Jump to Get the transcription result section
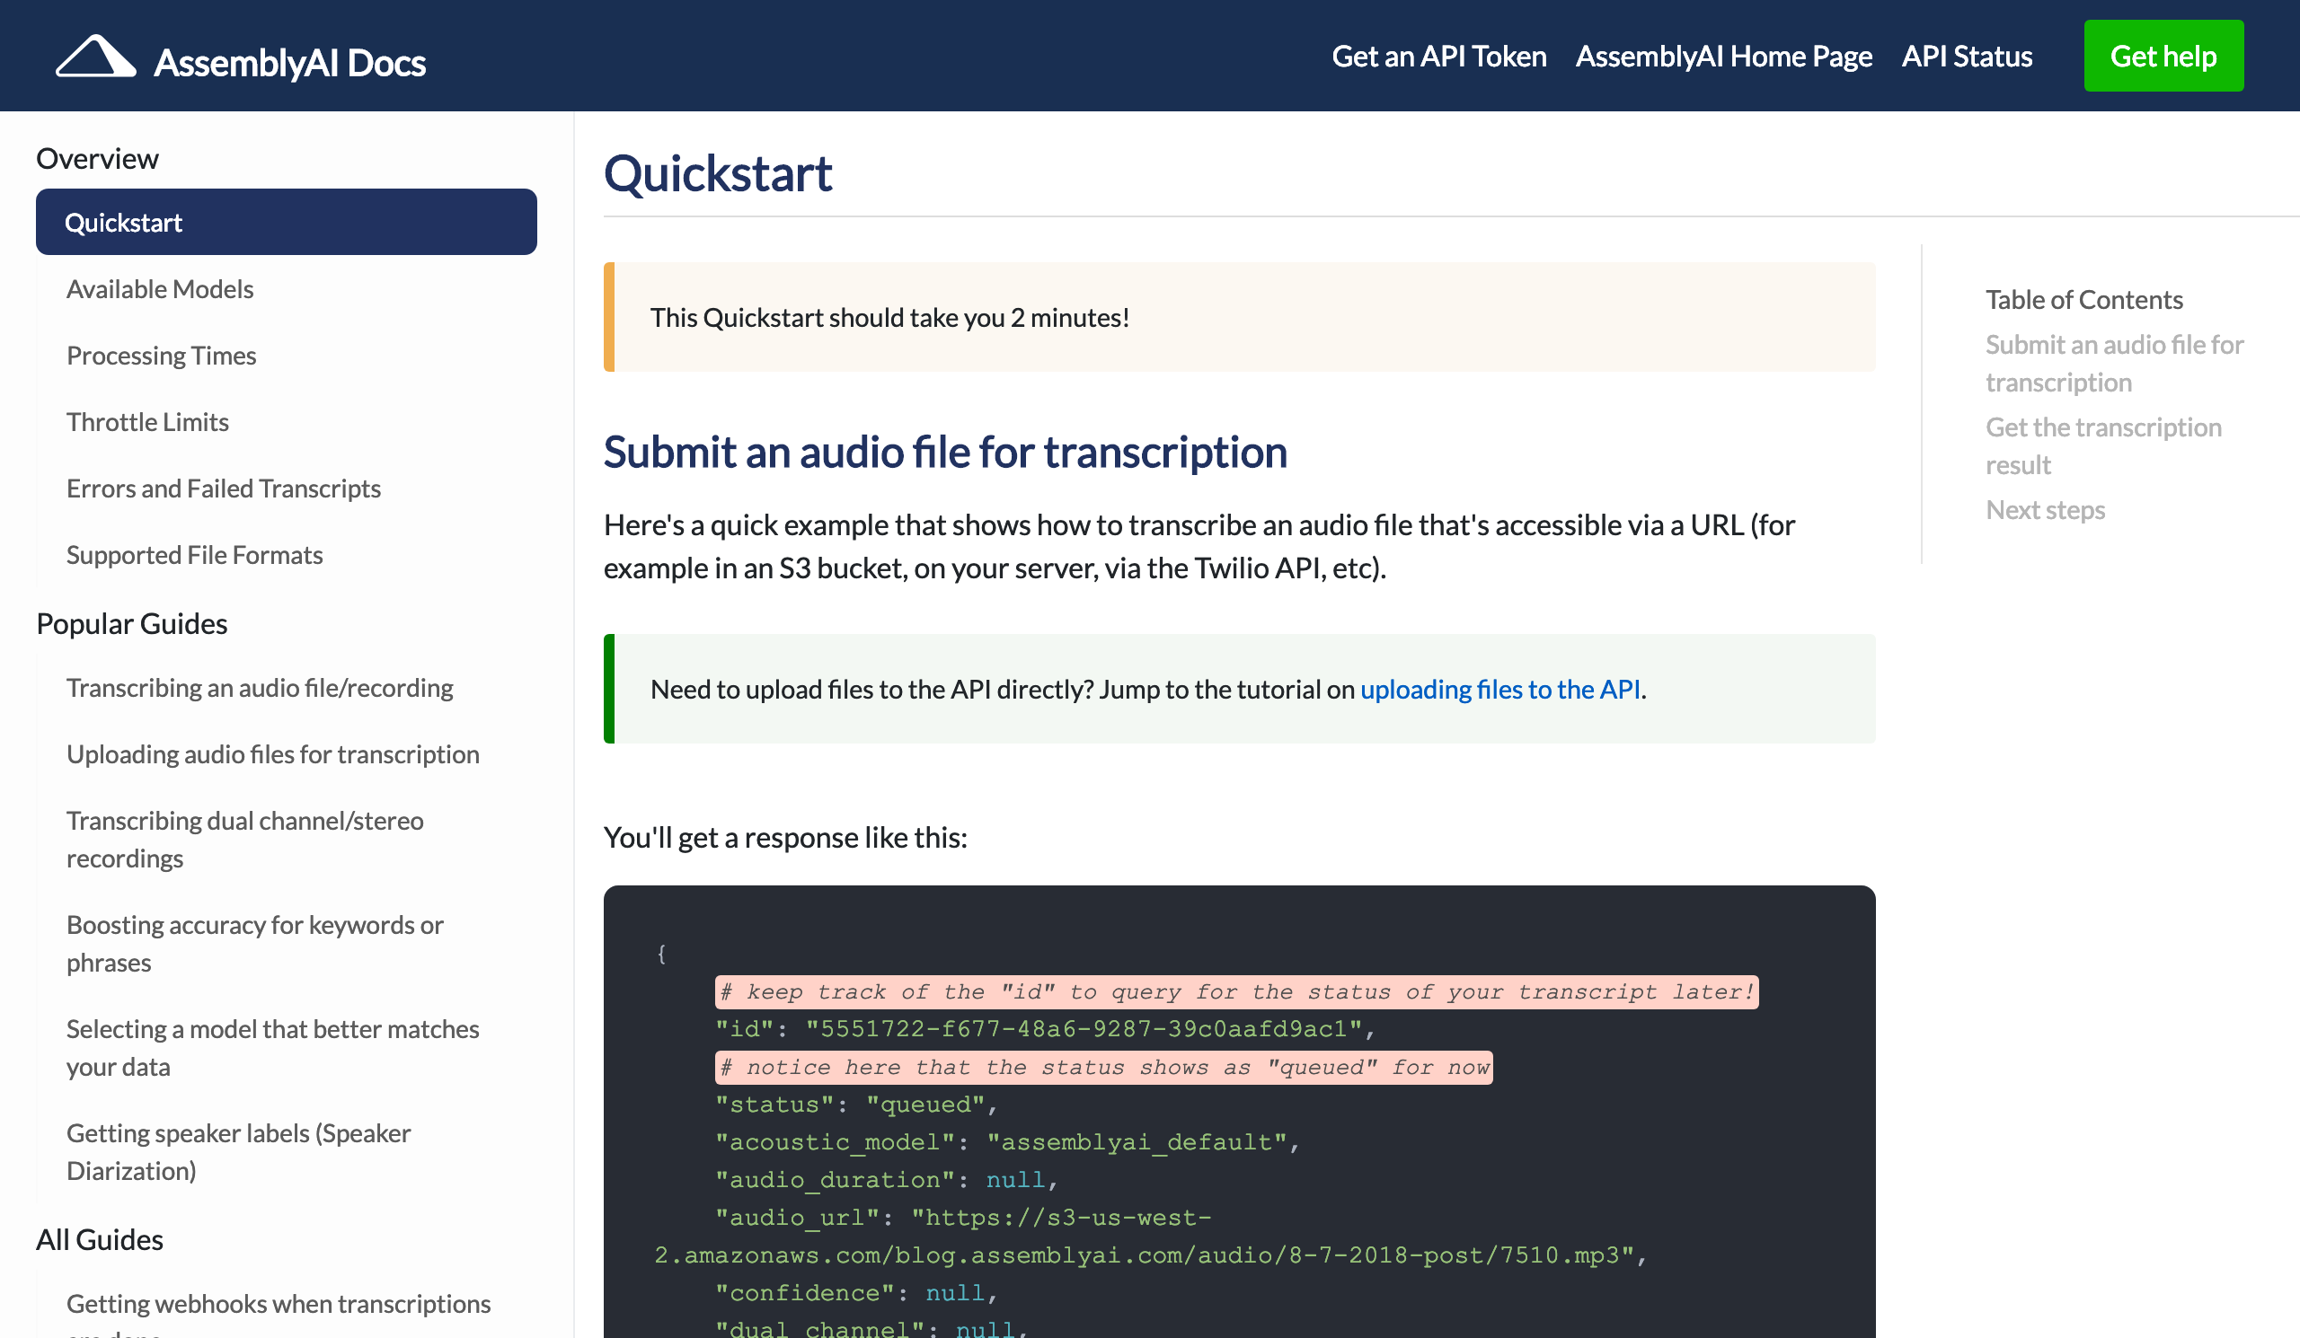Viewport: 2300px width, 1338px height. pos(2103,446)
